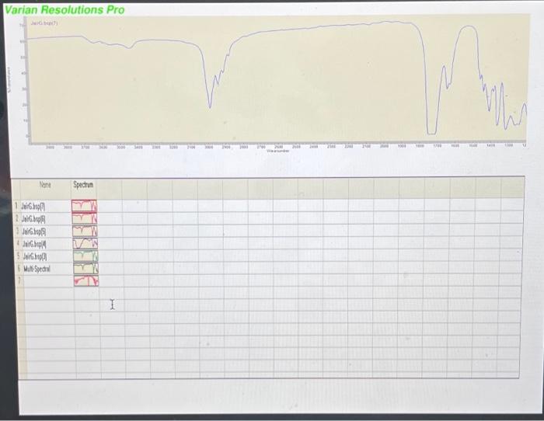544x421 pixels.
Task: Select the JairG.bsp[3] name cell
Action: click(x=47, y=256)
